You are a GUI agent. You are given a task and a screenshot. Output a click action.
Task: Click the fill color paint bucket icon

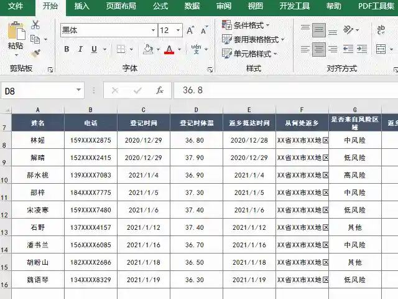click(148, 49)
